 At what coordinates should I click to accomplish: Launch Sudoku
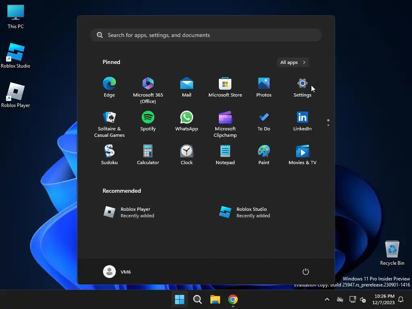pyautogui.click(x=109, y=155)
